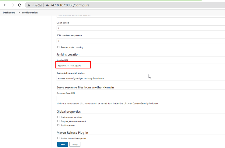Viewport: 225px width, 148px height.
Task: Tick the Environment variables checkbox
Action: [x=58, y=117]
